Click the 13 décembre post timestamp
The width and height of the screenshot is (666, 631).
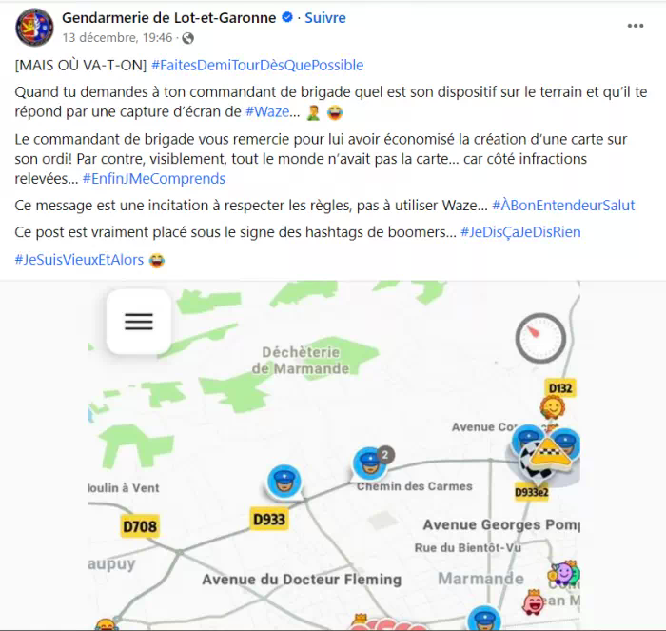[117, 38]
